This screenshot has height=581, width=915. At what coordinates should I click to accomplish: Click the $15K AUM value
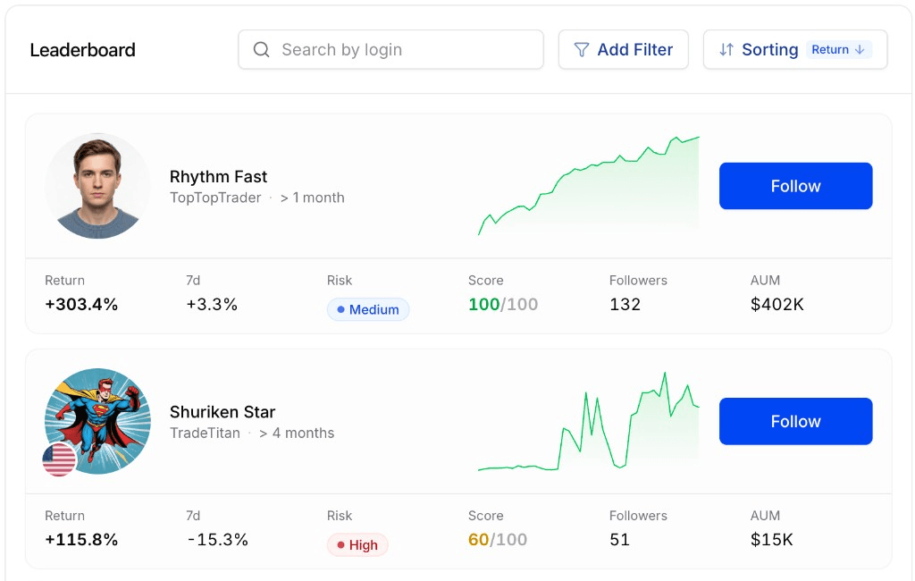click(x=772, y=540)
